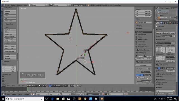This screenshot has width=179, height=101.
Task: Open File Explorer from taskbar
Action: pyautogui.click(x=58, y=99)
